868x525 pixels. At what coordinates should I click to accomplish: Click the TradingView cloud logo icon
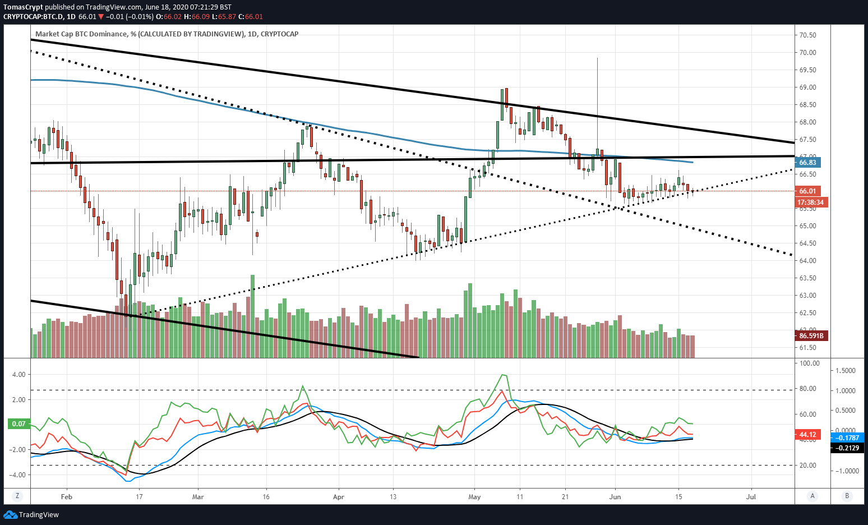10,514
